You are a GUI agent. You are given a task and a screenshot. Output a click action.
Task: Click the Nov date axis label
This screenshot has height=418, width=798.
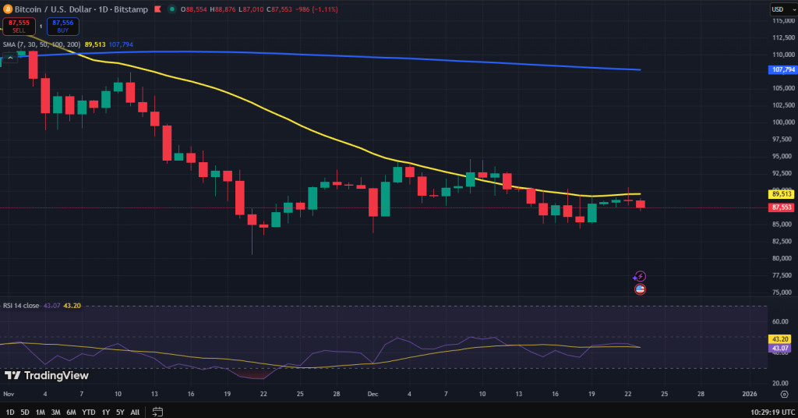(x=9, y=394)
